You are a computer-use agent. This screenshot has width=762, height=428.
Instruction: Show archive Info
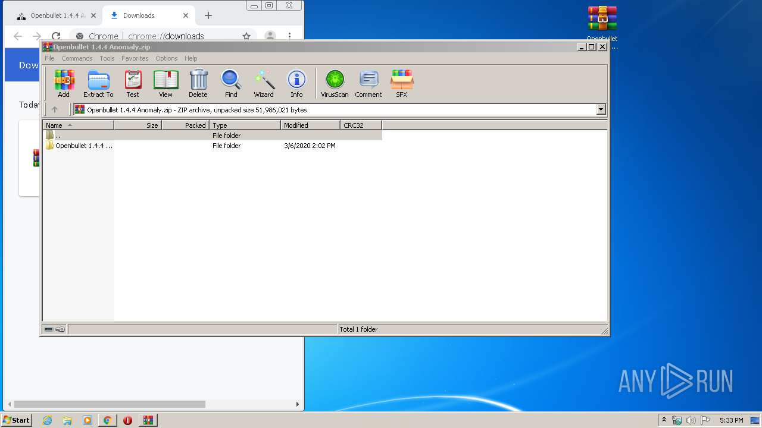296,83
